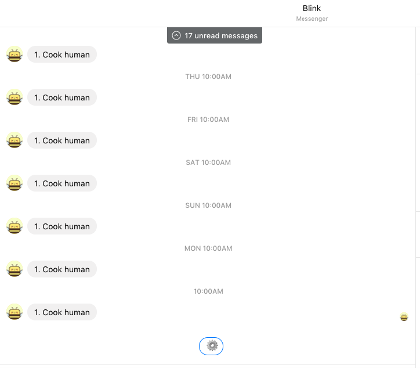Open the Blink conversation title
The width and height of the screenshot is (420, 368).
312,8
